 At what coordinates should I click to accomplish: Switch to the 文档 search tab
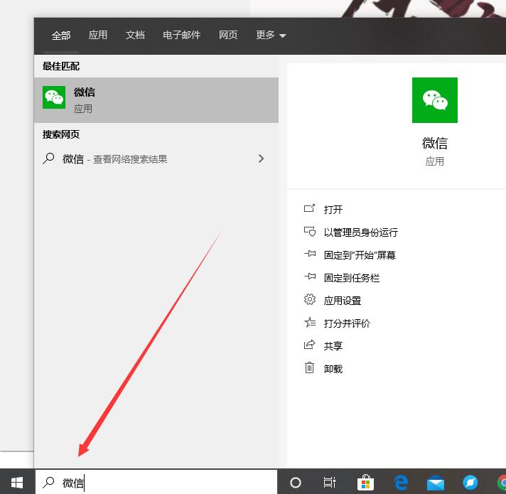135,35
